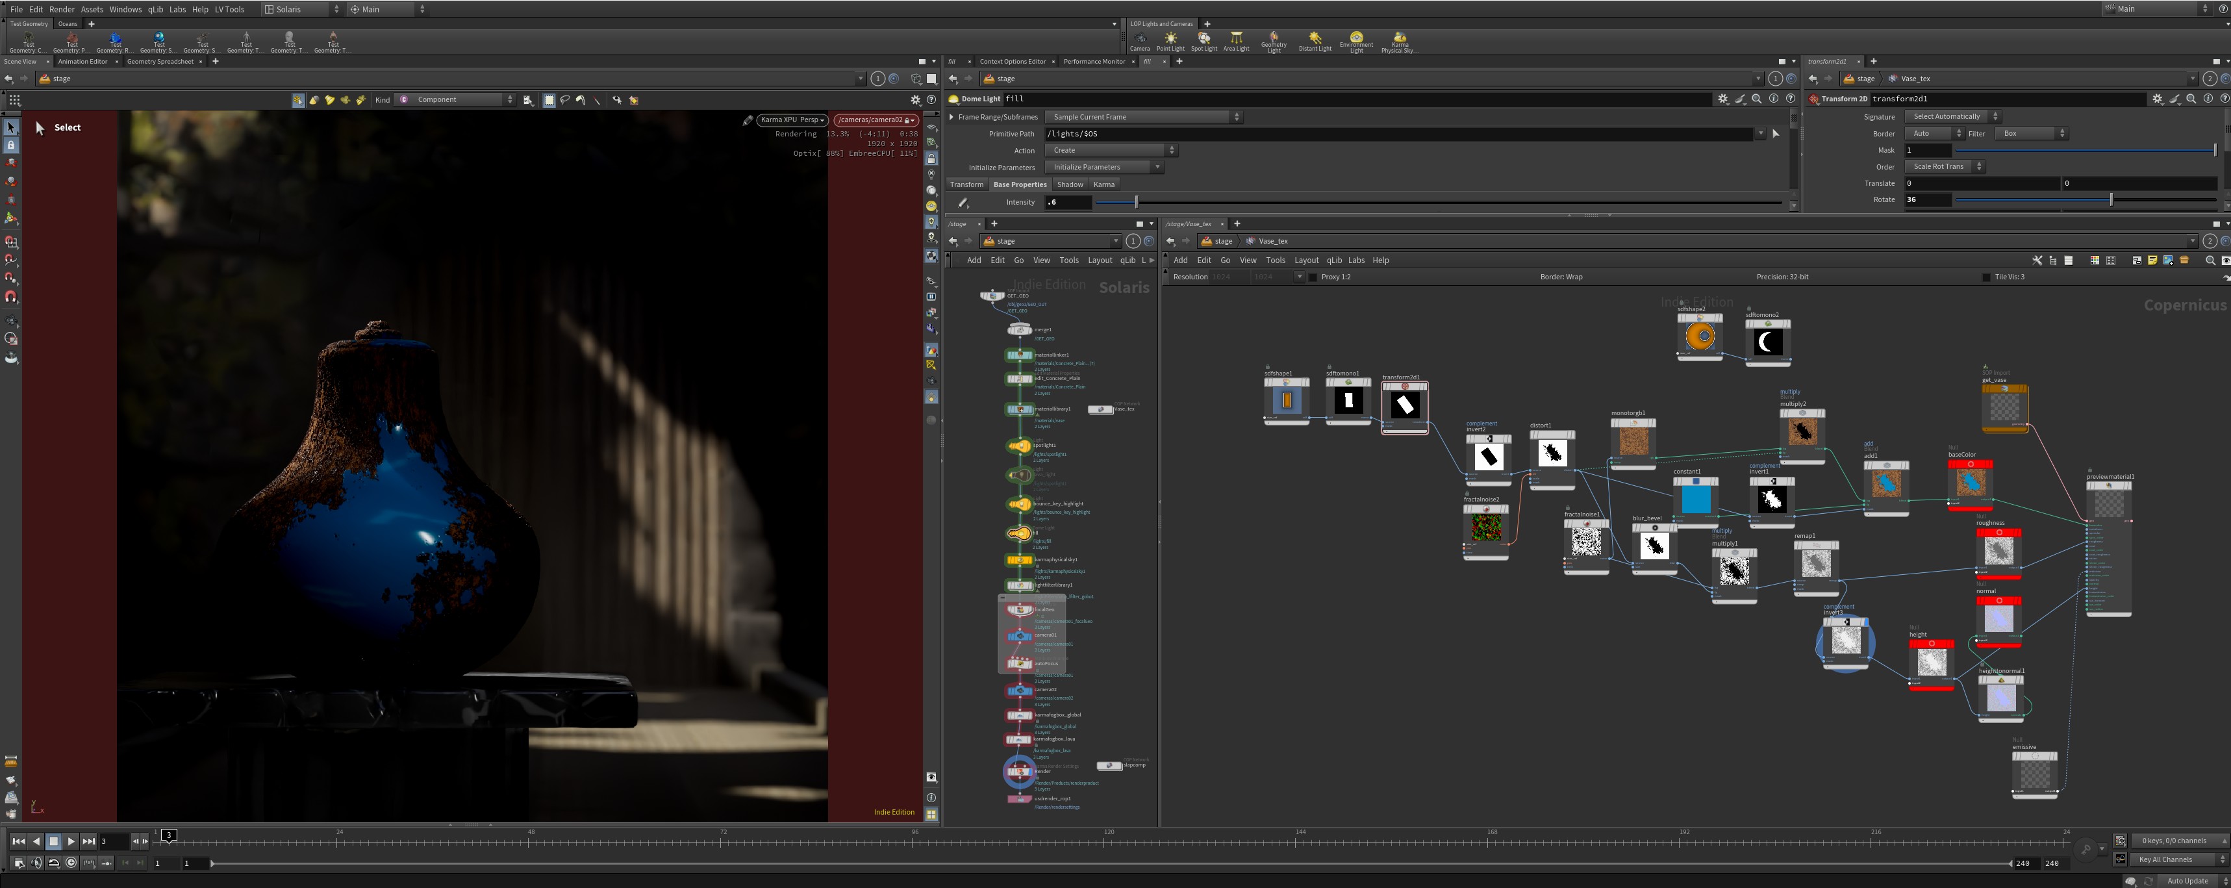The height and width of the screenshot is (888, 2231).
Task: Toggle audio playback speaker icon
Action: [36, 863]
